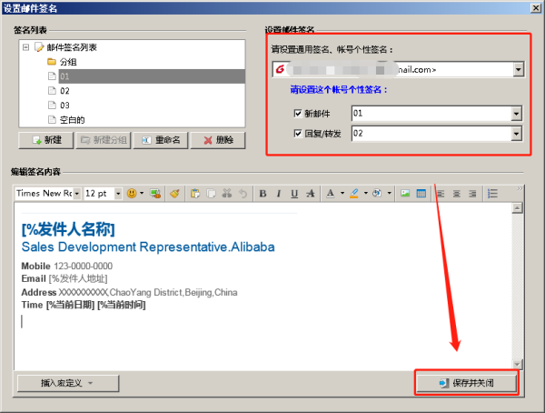Click the cut scissors icon
Viewport: 545px width, 413px height.
coord(227,193)
